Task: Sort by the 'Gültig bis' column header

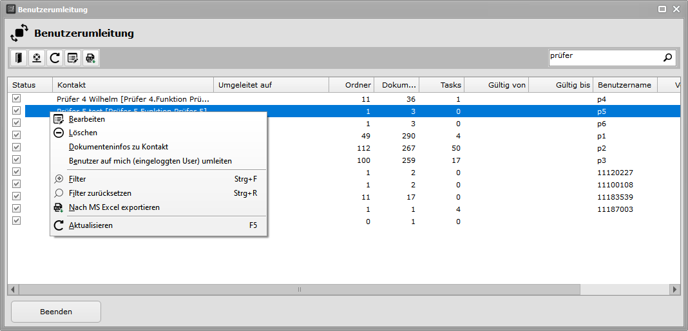Action: [x=560, y=85]
